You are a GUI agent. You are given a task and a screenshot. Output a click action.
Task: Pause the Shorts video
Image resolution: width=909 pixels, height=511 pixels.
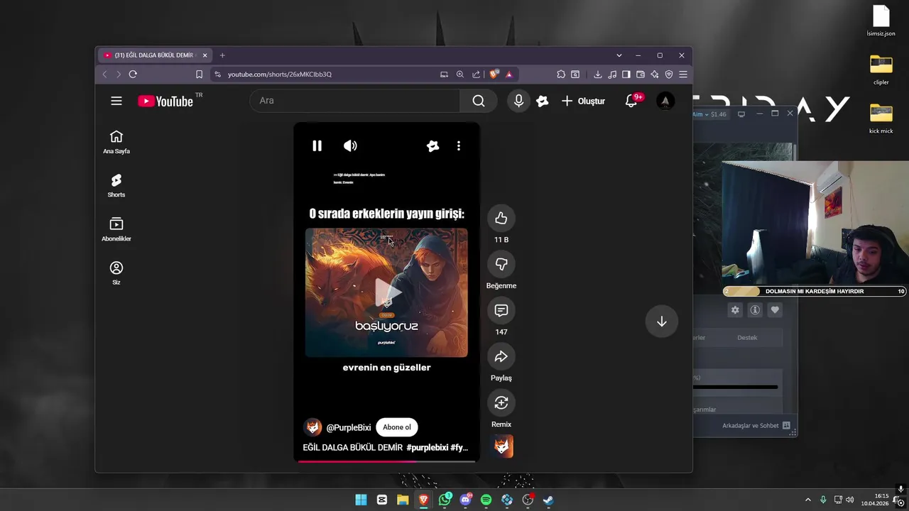tap(317, 145)
